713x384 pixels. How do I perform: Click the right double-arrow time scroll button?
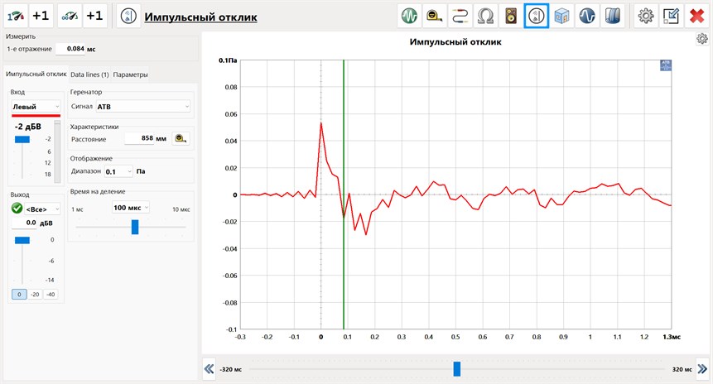coord(702,369)
